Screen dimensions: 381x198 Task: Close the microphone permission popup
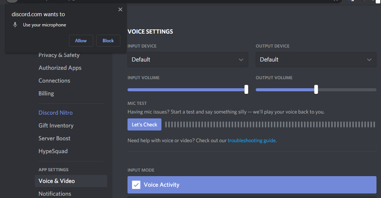(120, 9)
